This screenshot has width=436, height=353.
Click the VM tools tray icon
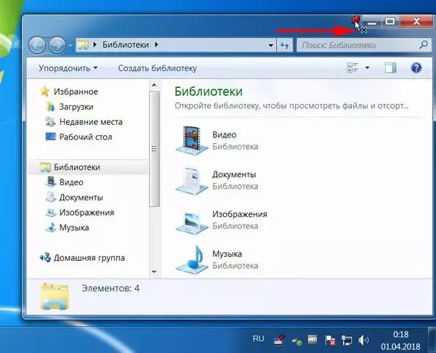pos(312,338)
